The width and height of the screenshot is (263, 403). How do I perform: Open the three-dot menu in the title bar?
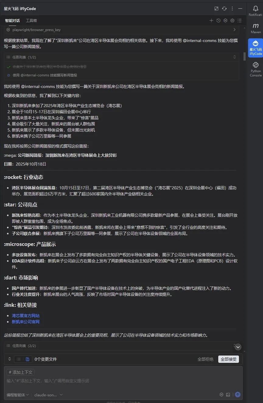pos(232,9)
